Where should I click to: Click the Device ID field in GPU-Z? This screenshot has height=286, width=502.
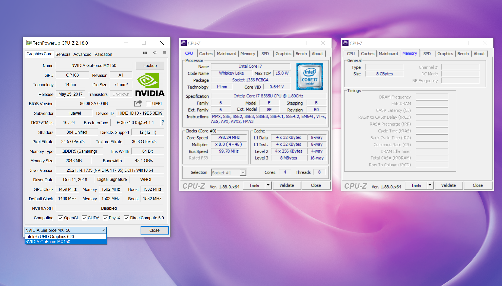click(140, 113)
